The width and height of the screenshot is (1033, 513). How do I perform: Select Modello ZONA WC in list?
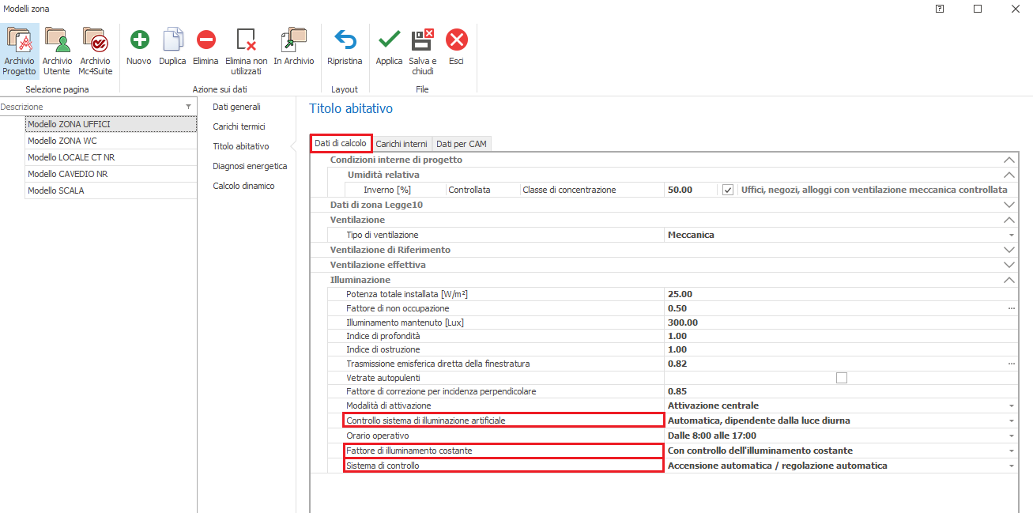[x=110, y=141]
